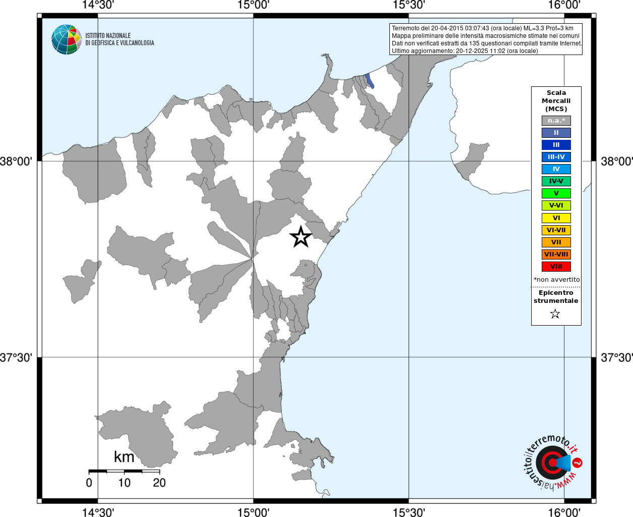Click the top 15°00' longitude label
This screenshot has width=633, height=517.
tap(253, 5)
